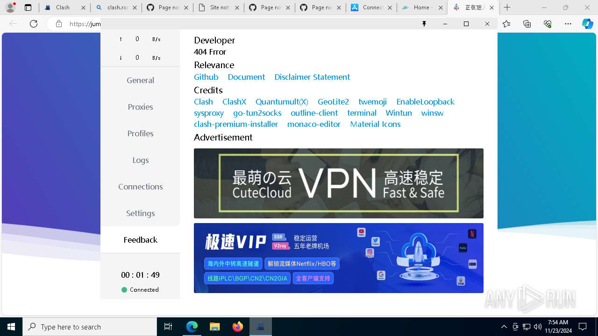This screenshot has width=598, height=336.
Task: Open the network tray icon
Action: tap(527, 327)
